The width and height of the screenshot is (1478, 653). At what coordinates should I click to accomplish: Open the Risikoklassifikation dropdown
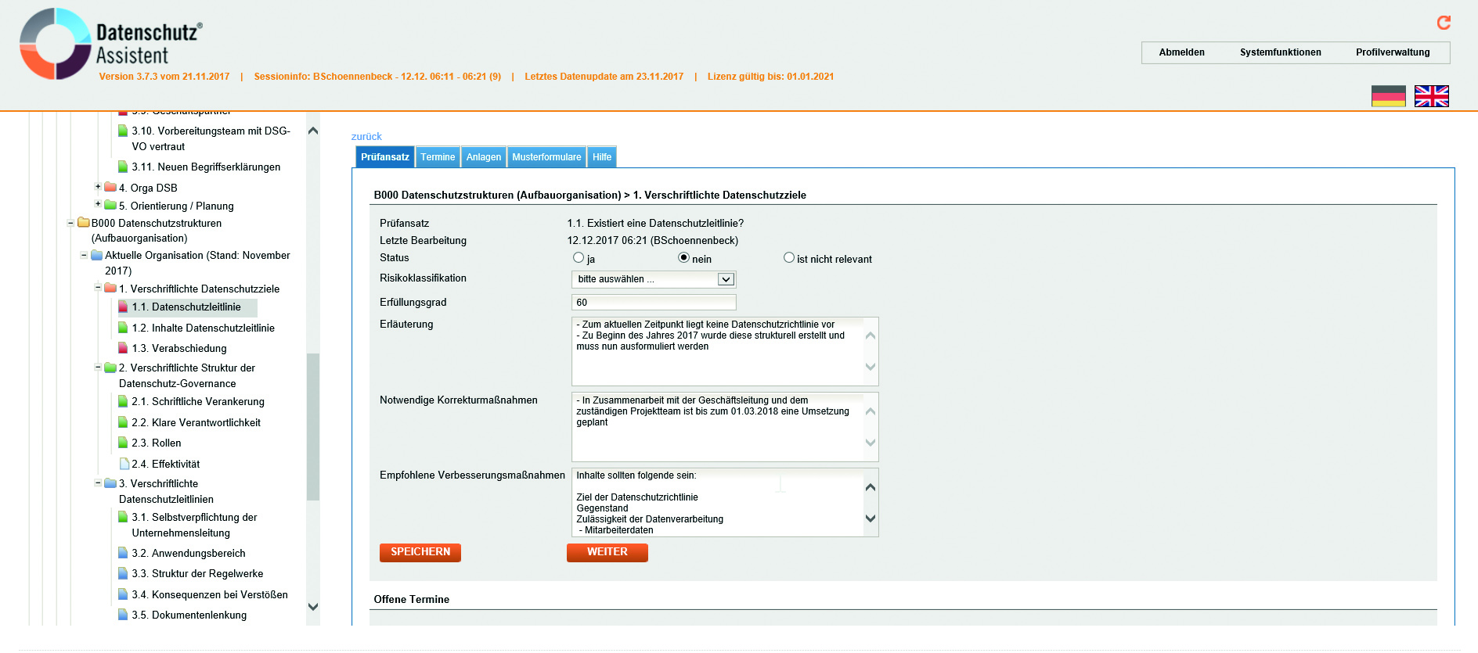[653, 279]
